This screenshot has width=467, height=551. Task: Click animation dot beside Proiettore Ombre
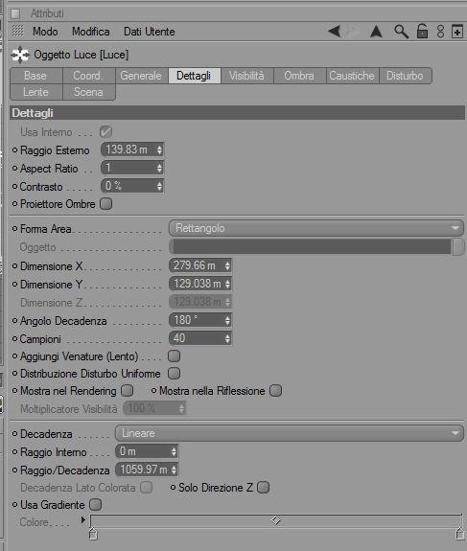click(14, 204)
